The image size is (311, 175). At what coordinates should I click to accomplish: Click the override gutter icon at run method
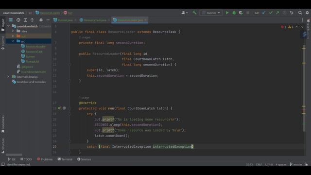(59, 108)
